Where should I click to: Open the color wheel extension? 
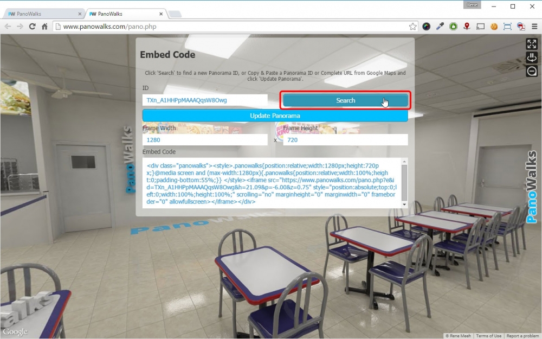[427, 26]
